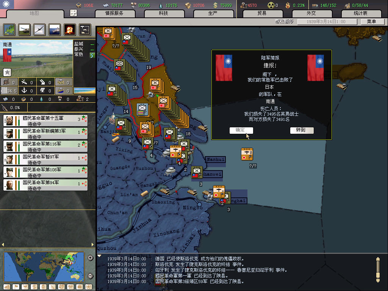Click 转到 to go to battle location
Viewport: 388px width, 291px height.
[x=302, y=130]
